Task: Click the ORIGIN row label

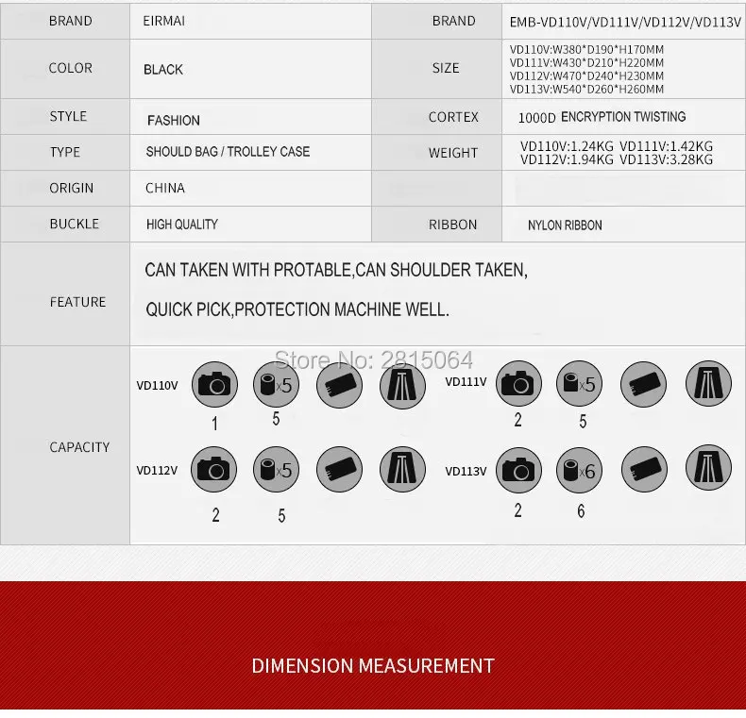Action: 72,189
